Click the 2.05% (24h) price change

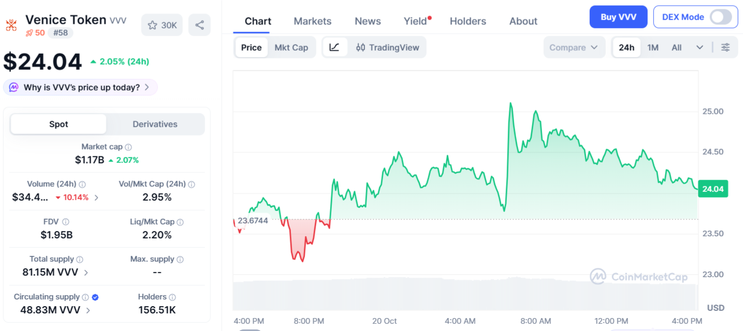120,62
